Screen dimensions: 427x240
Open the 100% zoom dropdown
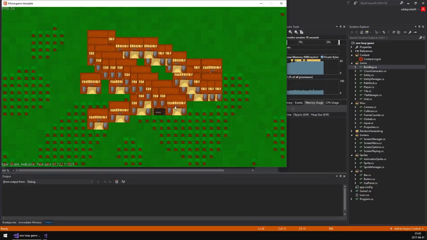point(13,170)
